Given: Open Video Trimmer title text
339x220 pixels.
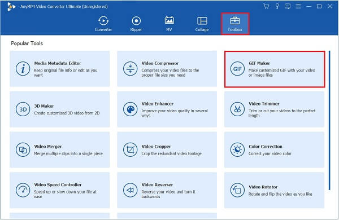Looking at the screenshot, I should tap(264, 104).
